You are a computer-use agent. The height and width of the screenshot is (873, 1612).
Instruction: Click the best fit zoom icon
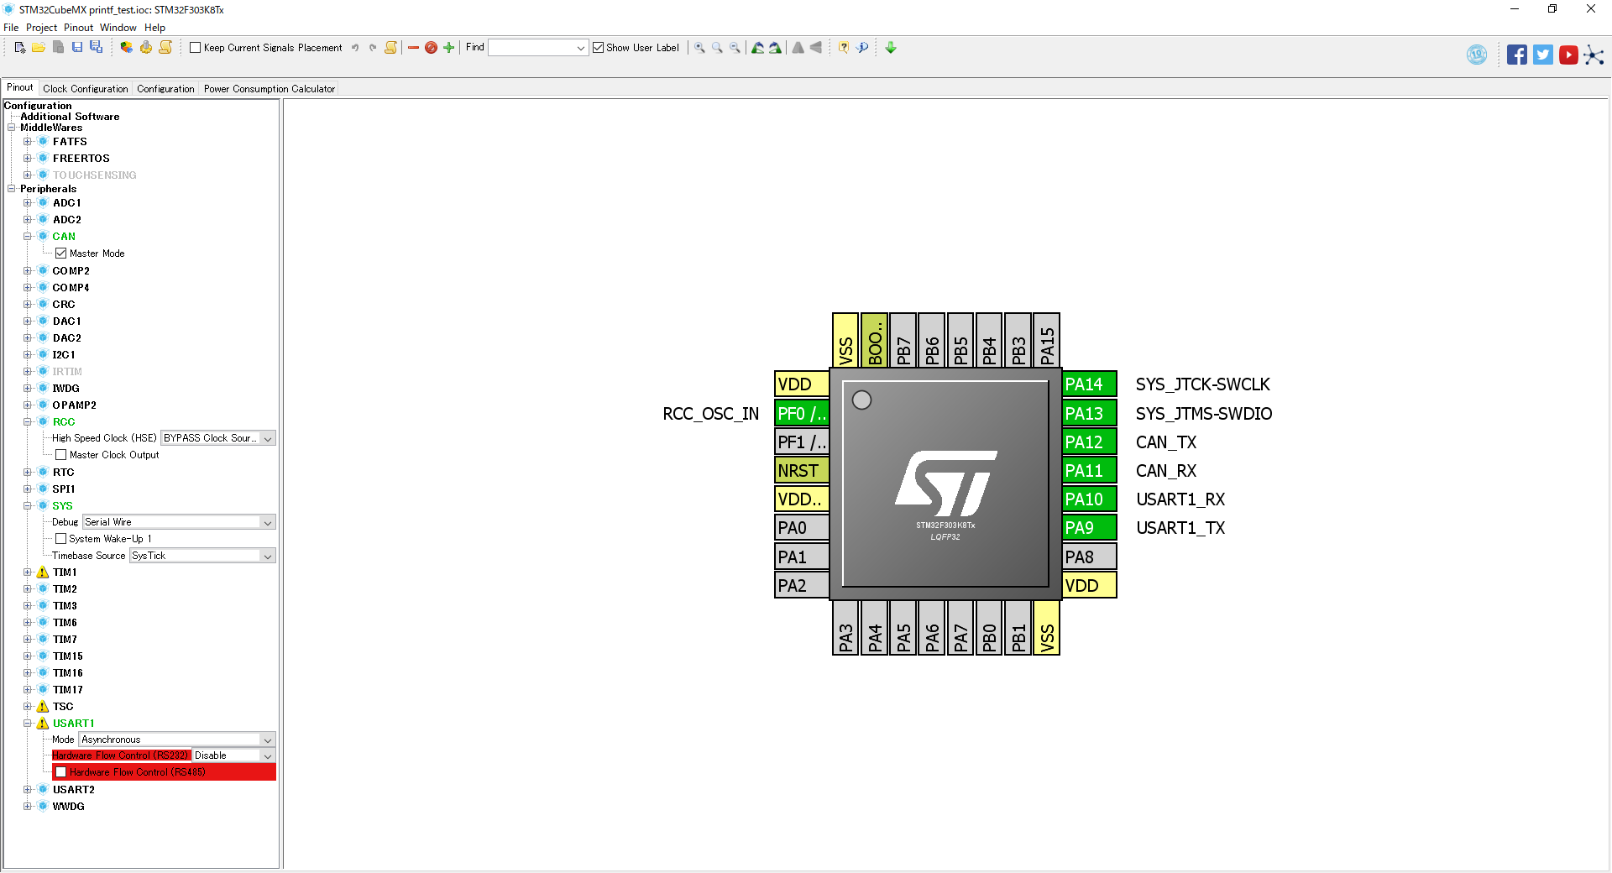tap(715, 48)
